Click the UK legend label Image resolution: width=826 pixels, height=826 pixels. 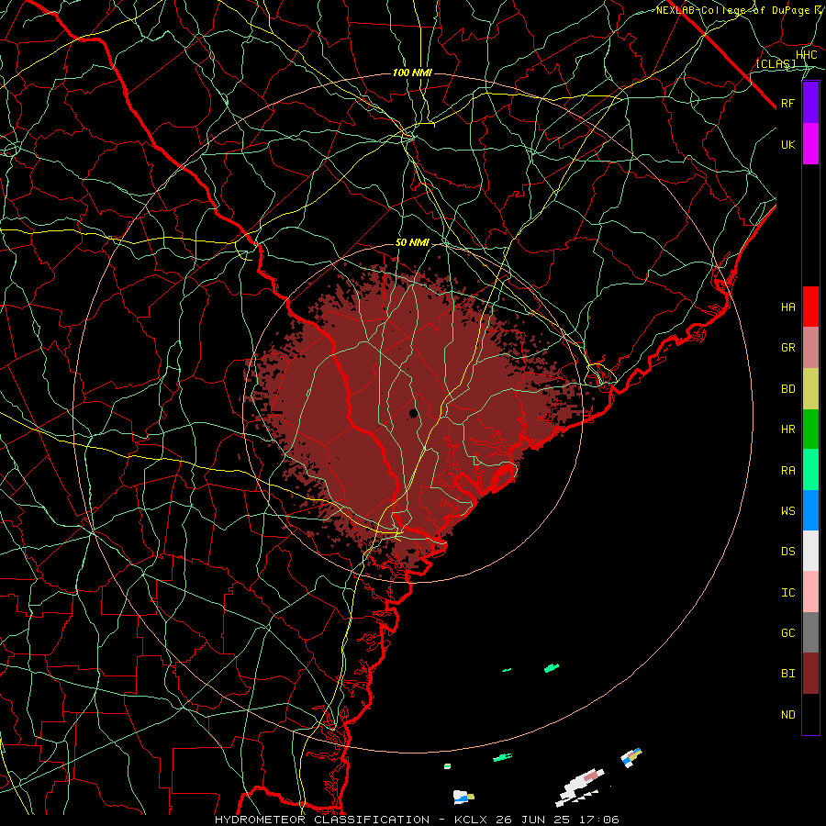tap(787, 144)
